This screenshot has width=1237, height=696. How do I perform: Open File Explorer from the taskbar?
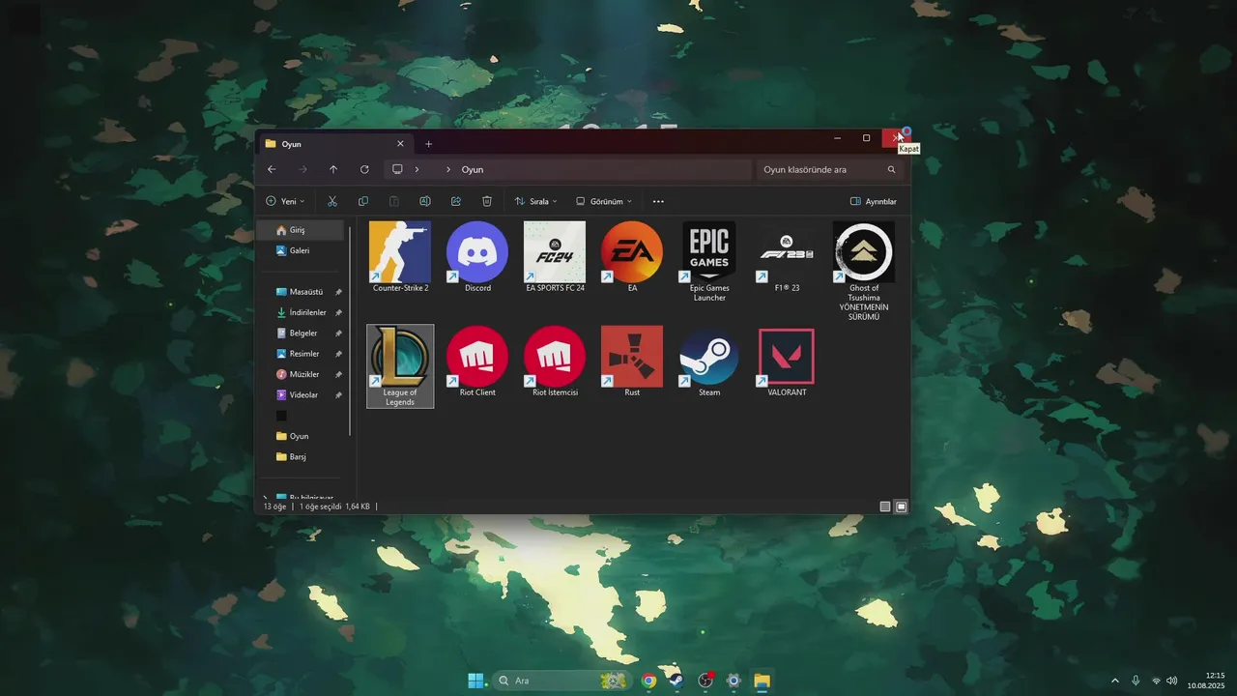pos(762,681)
